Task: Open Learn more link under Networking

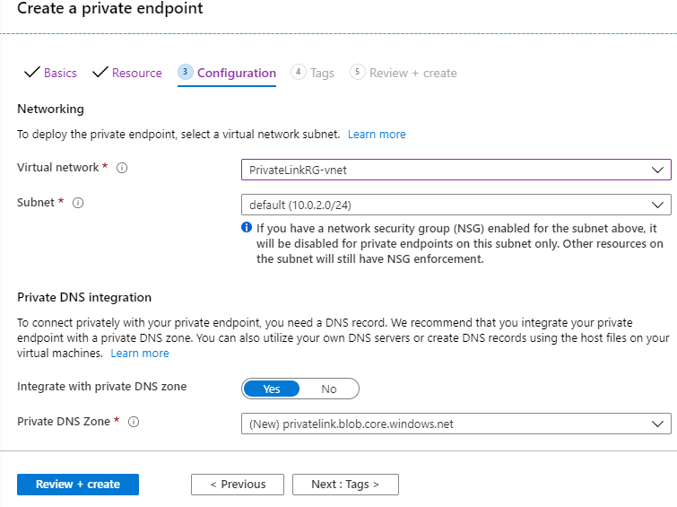Action: 377,135
